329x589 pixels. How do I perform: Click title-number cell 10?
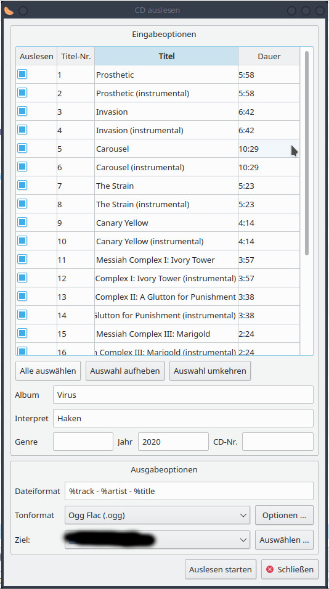76,241
